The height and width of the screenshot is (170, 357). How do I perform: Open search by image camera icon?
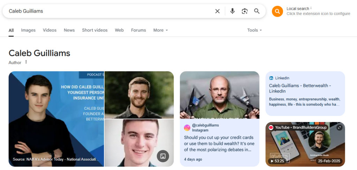244,11
